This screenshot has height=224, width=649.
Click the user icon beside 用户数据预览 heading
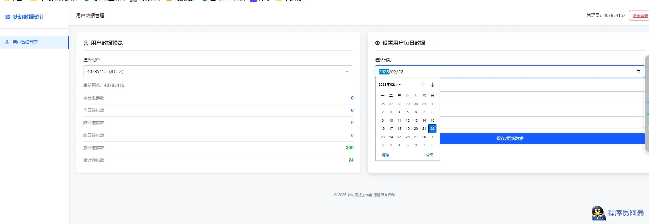(x=86, y=43)
